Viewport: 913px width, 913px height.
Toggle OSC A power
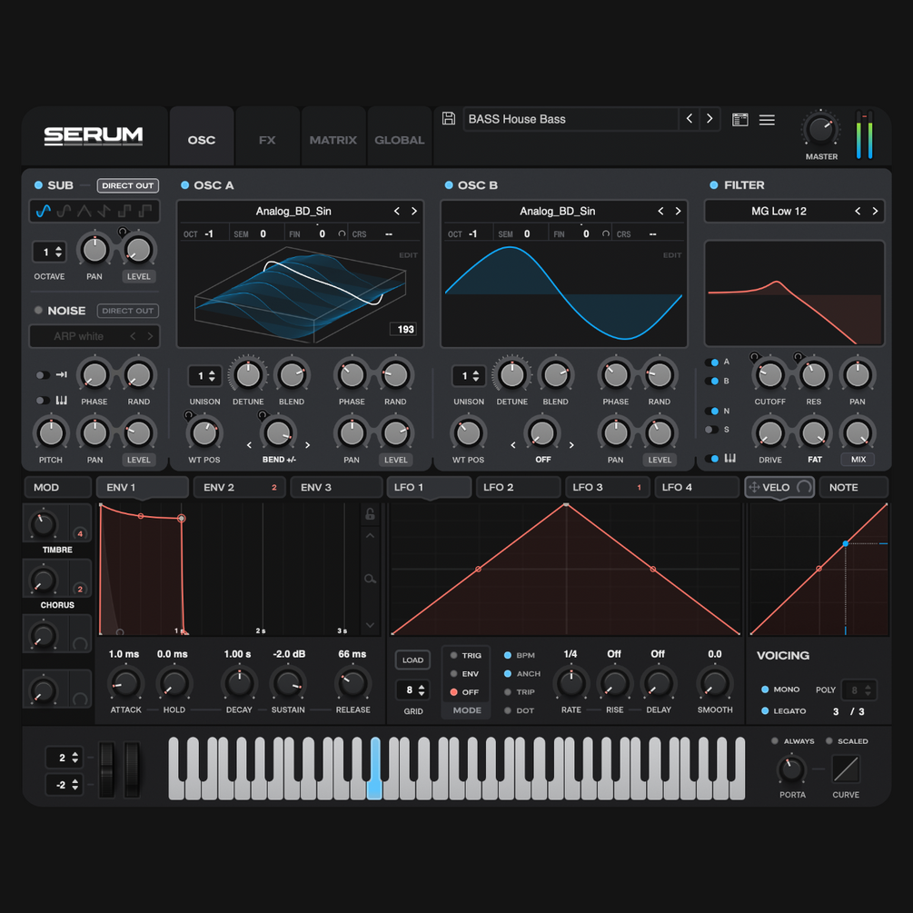pyautogui.click(x=184, y=185)
